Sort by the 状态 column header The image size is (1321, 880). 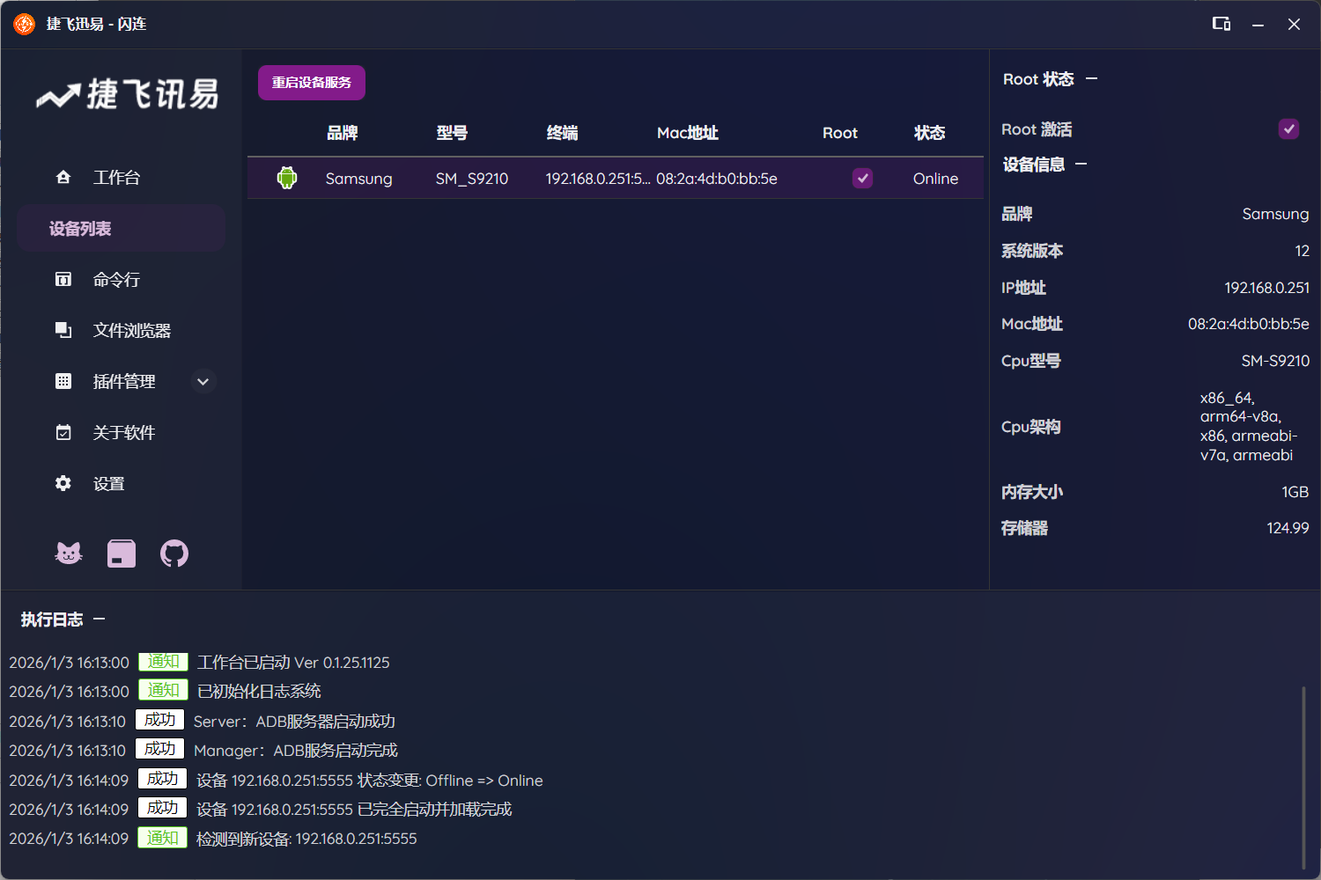[929, 133]
